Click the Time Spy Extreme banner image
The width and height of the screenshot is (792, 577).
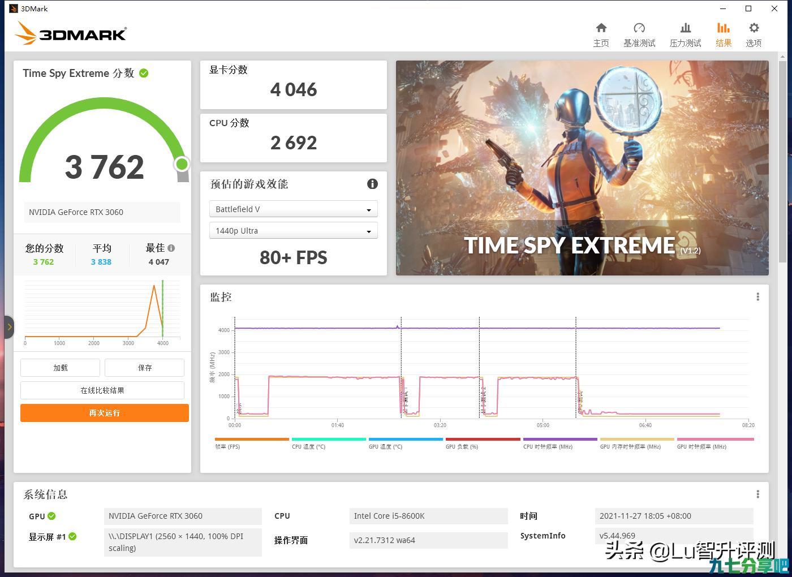[582, 168]
